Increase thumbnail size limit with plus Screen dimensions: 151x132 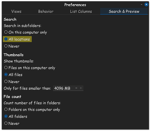click(x=81, y=88)
